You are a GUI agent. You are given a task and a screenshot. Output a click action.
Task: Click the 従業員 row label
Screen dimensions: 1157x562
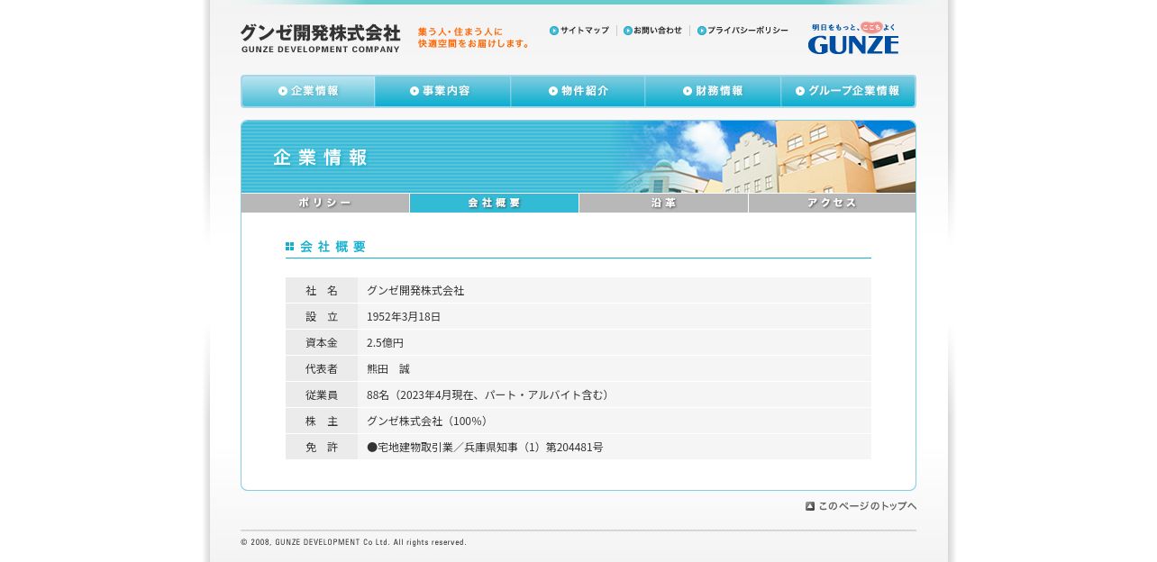(322, 395)
